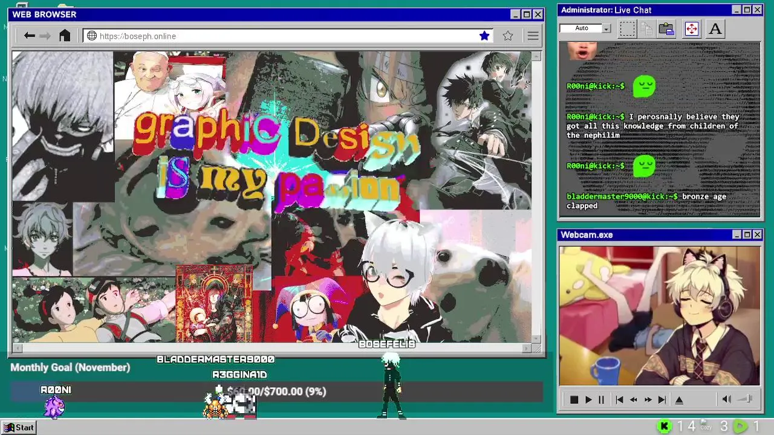Click the copy pages icon in Live Chat

(646, 28)
